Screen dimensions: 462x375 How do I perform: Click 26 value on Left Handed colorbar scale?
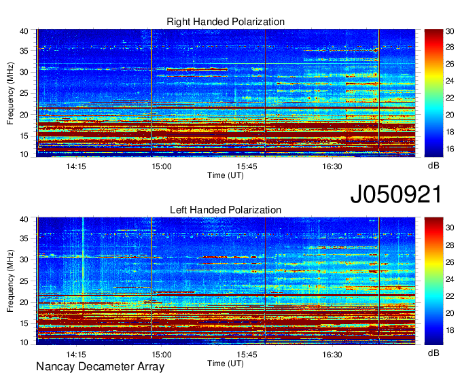point(450,262)
